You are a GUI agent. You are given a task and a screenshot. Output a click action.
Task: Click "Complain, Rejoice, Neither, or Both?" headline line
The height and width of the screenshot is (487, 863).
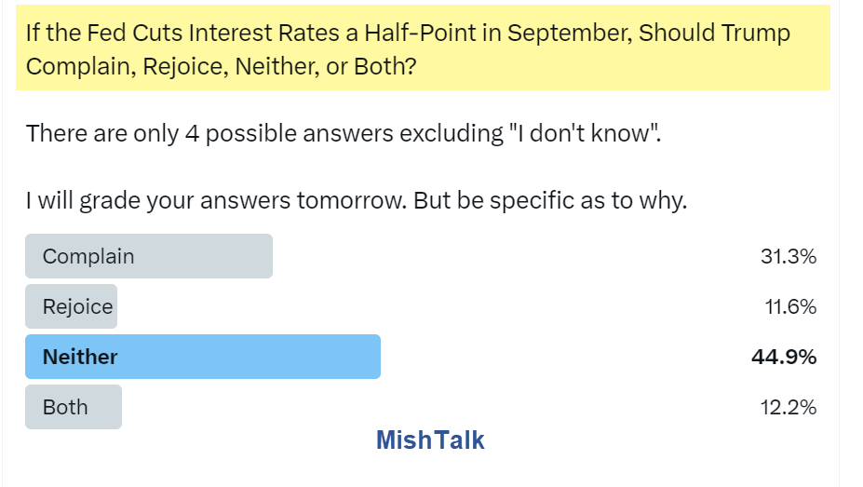(x=222, y=67)
